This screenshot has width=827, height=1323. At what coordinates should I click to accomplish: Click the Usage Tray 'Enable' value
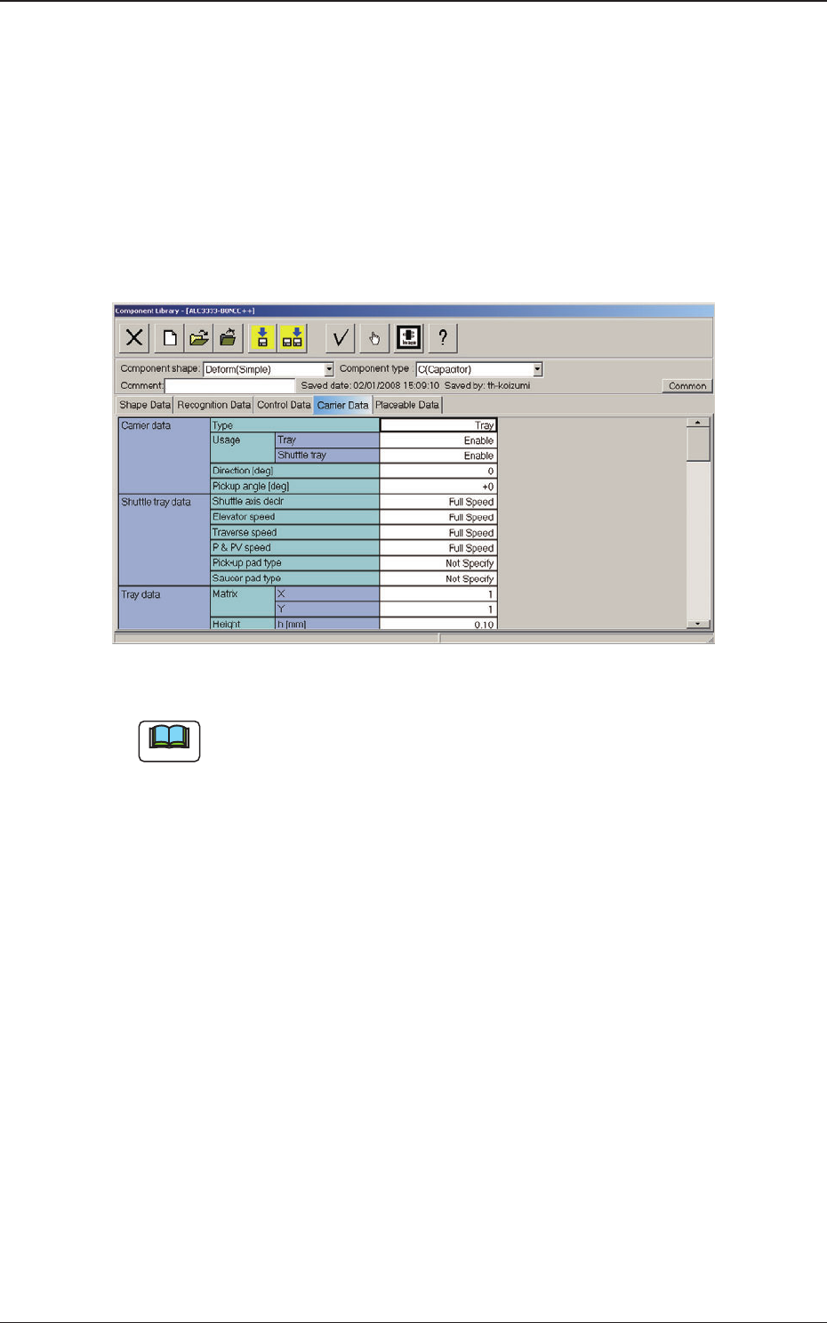438,440
